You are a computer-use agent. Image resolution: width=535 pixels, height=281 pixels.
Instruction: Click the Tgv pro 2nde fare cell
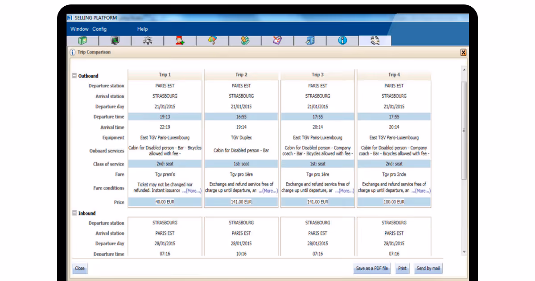[394, 174]
